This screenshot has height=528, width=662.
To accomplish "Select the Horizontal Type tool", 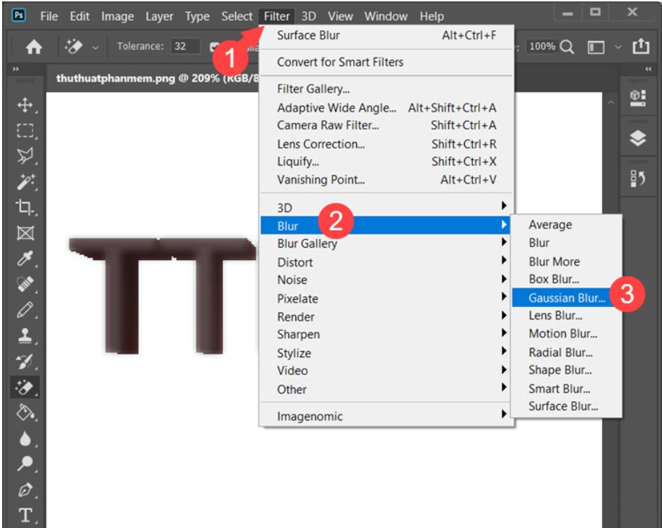I will point(25,515).
